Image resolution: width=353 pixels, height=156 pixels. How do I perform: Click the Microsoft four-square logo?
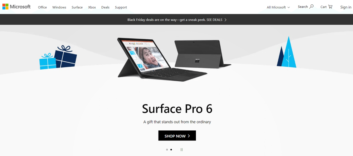pyautogui.click(x=5, y=7)
